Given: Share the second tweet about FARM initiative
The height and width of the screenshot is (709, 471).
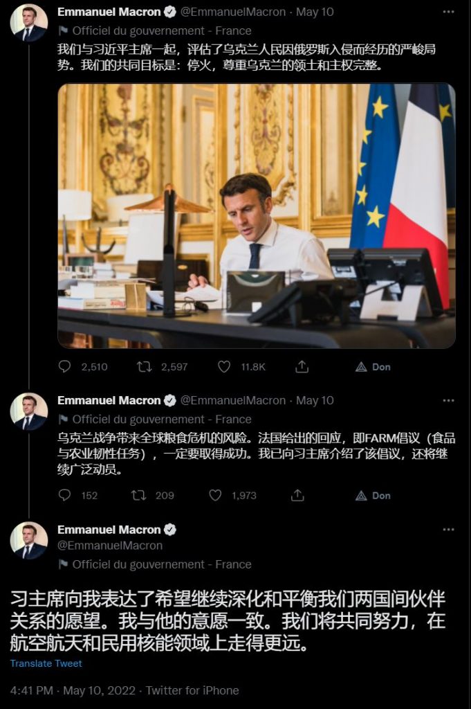Looking at the screenshot, I should point(297,495).
